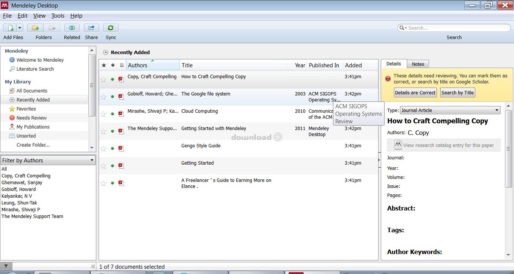The width and height of the screenshot is (514, 274).
Task: Toggle read status dot for Getting Started
Action: point(112,165)
